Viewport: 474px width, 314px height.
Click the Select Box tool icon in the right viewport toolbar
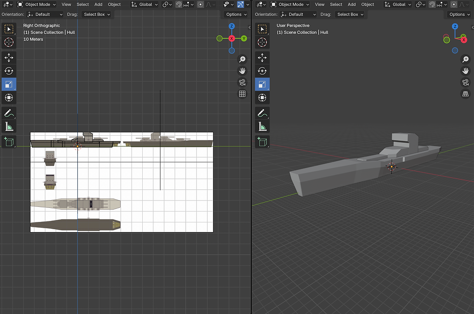pyautogui.click(x=262, y=29)
